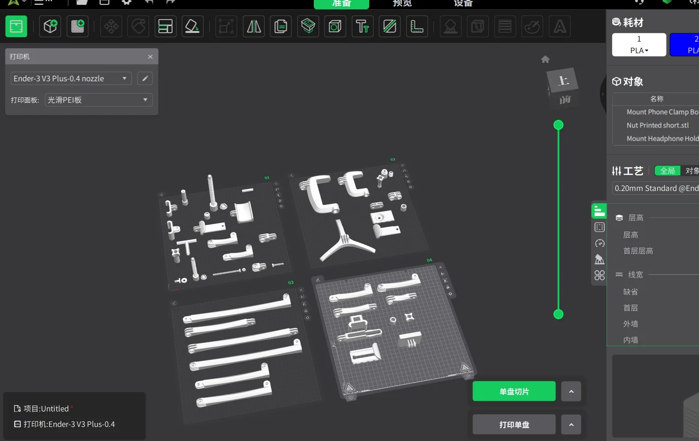Click the auto-arrange layout icon
The image size is (699, 441).
click(x=165, y=27)
